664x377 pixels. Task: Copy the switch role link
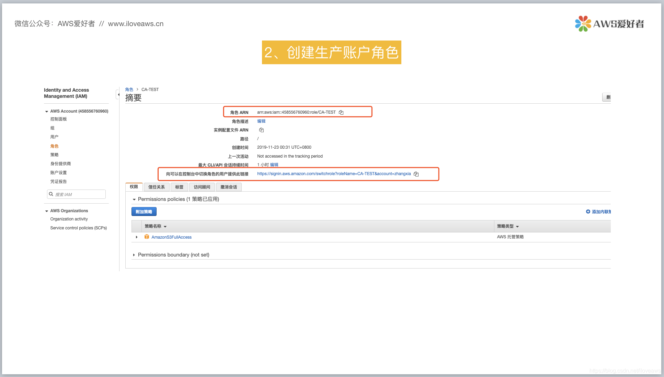tap(416, 174)
